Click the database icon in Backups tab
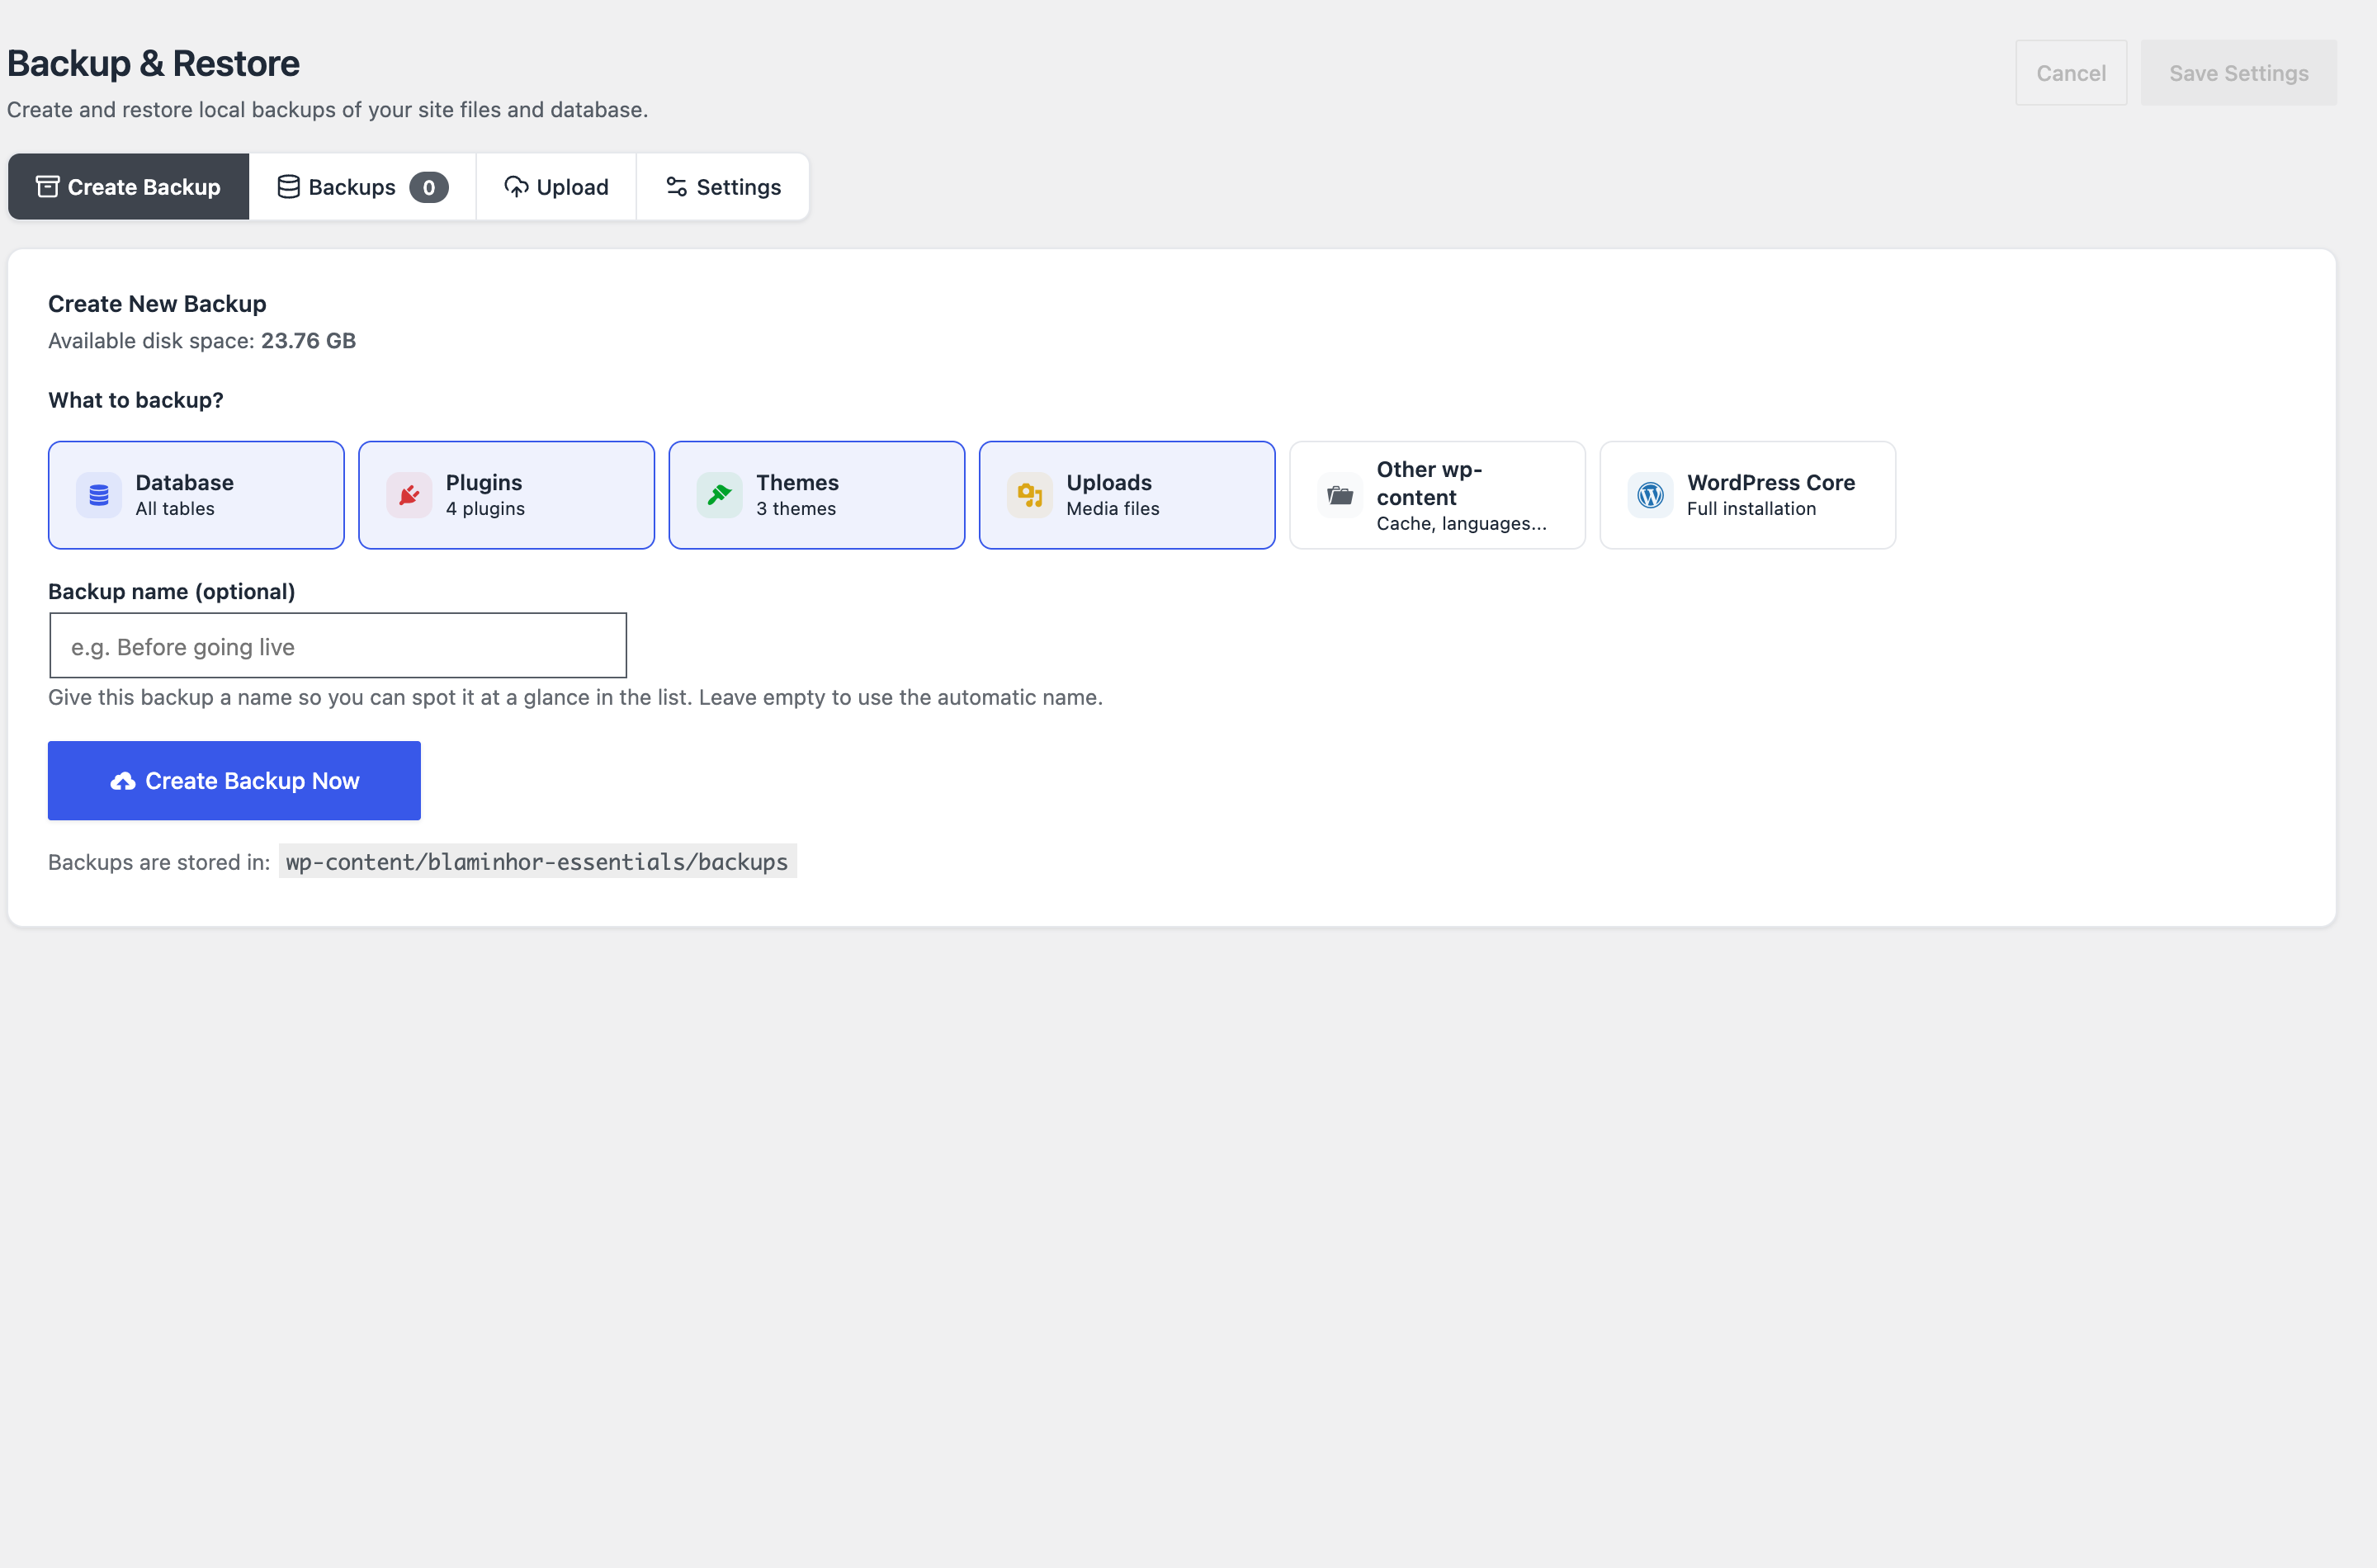2377x1568 pixels. [x=288, y=187]
